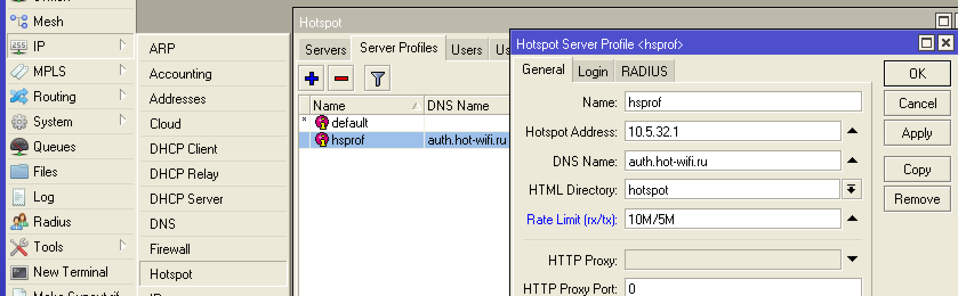
Task: Switch to the Login tab
Action: tap(593, 72)
